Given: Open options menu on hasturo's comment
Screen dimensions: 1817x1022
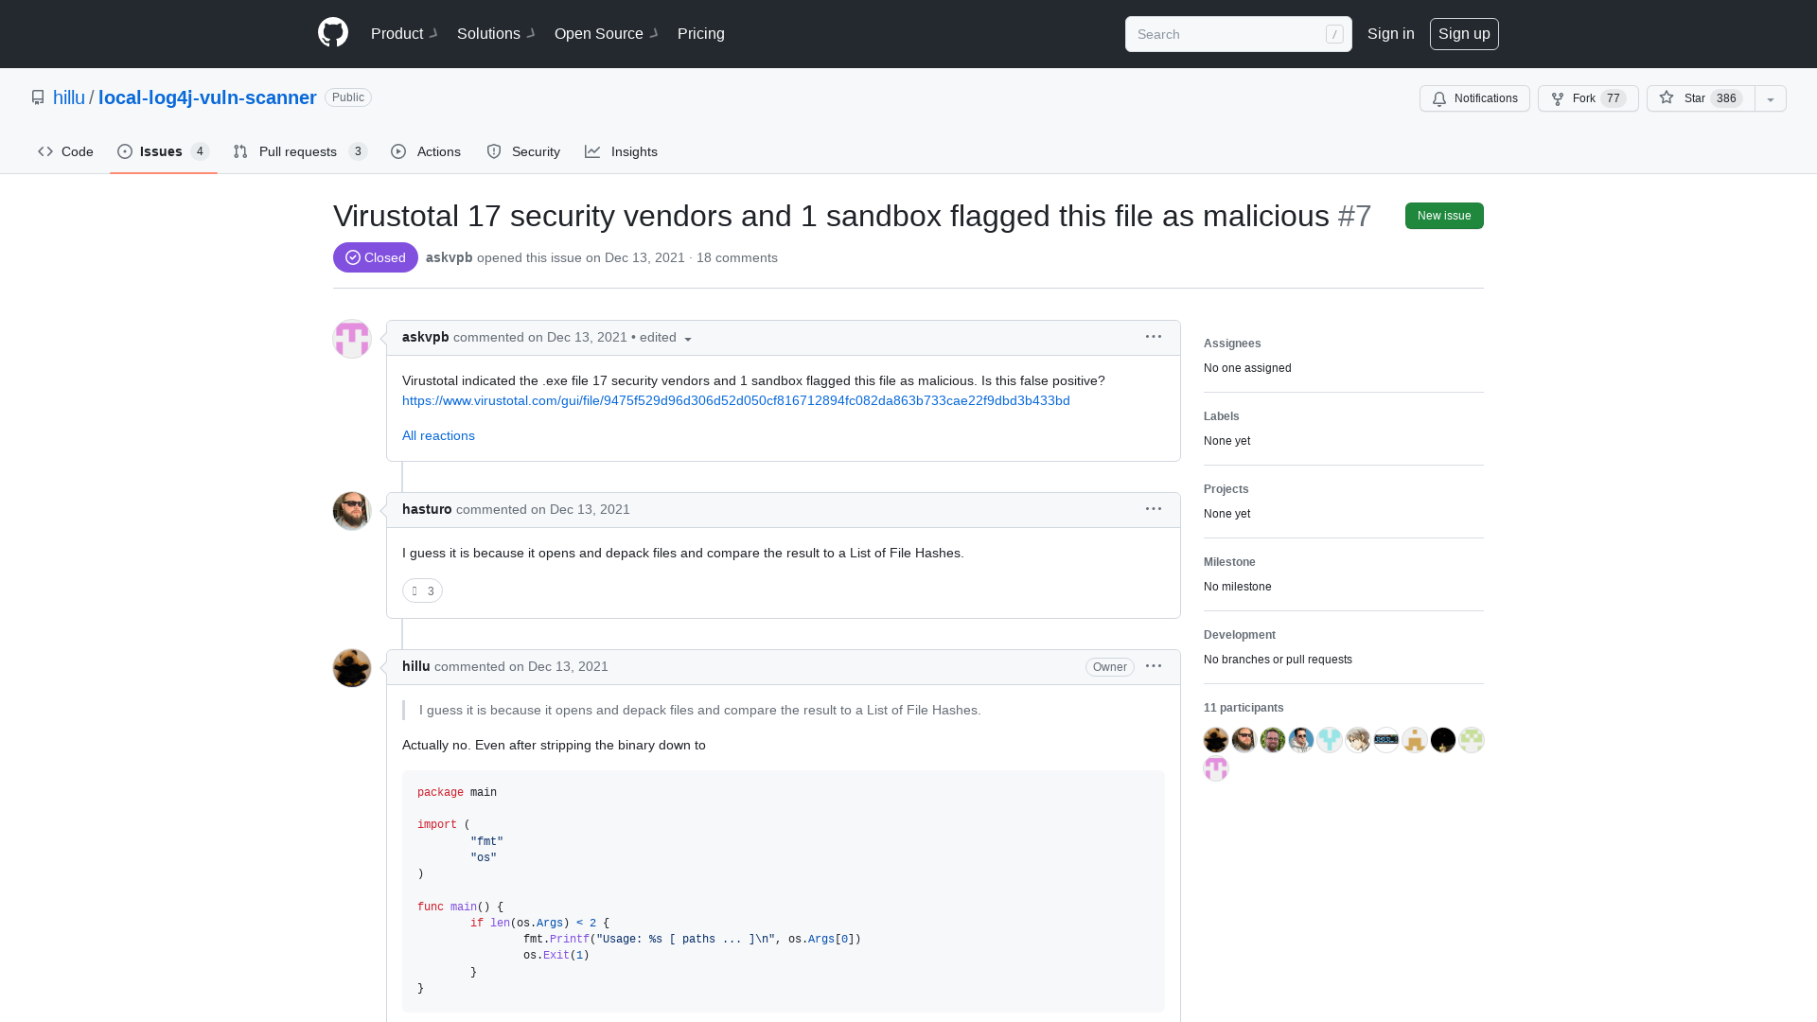Looking at the screenshot, I should [x=1154, y=509].
